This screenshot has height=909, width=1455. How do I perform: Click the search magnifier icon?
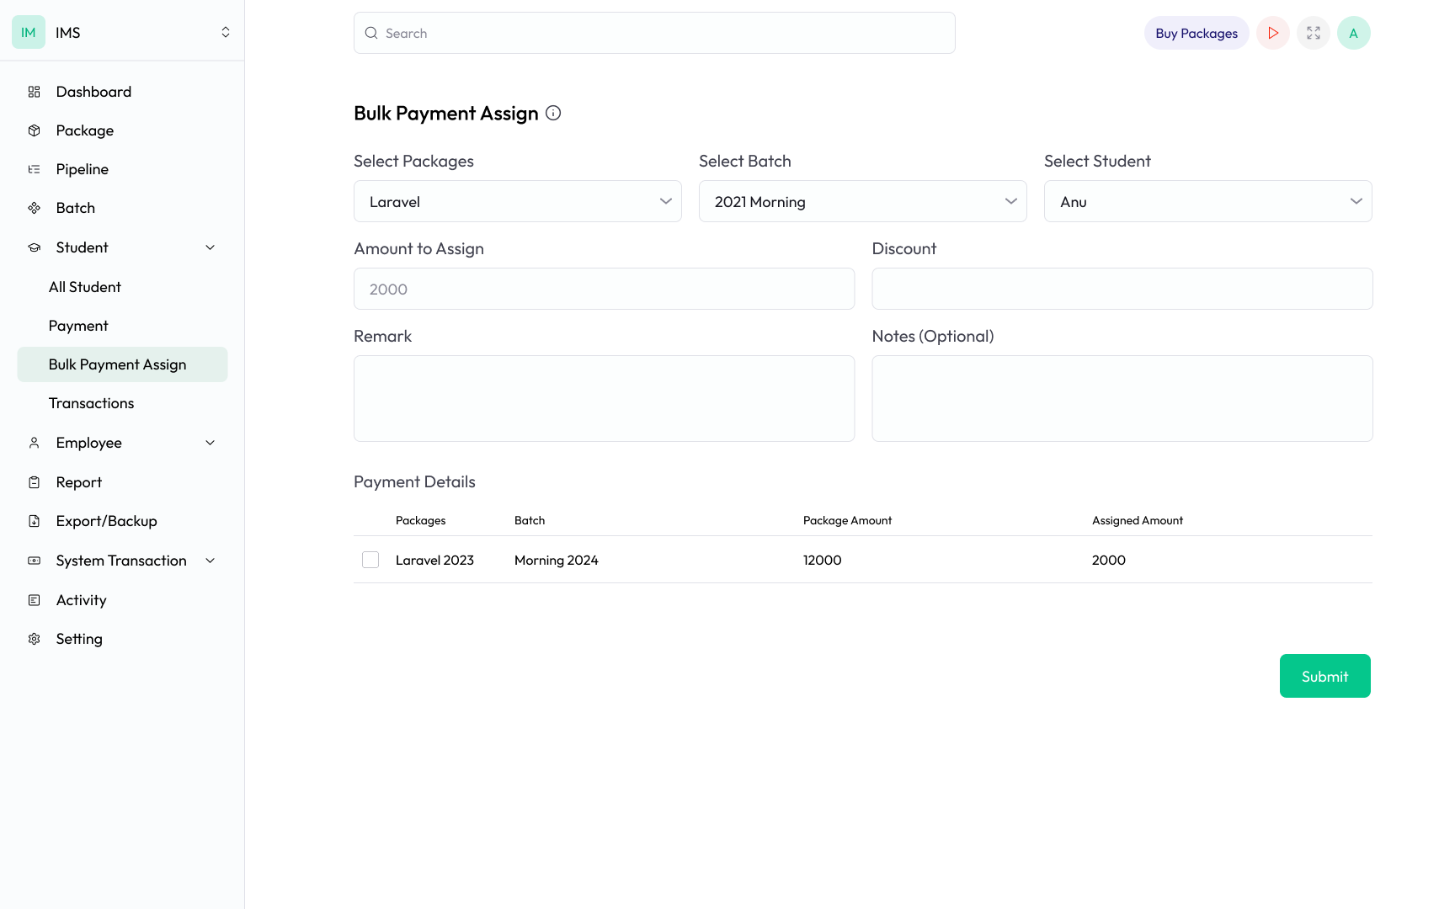coord(371,33)
